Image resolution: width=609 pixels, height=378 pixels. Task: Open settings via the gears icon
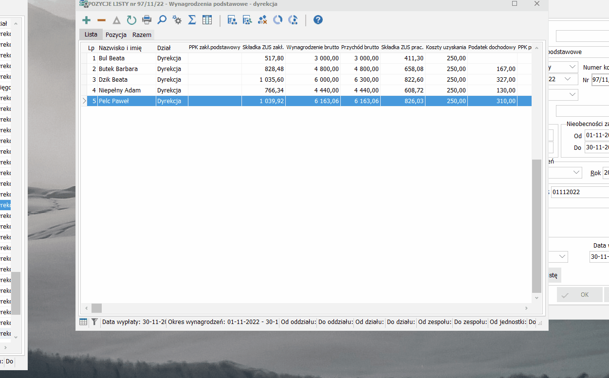pos(177,20)
